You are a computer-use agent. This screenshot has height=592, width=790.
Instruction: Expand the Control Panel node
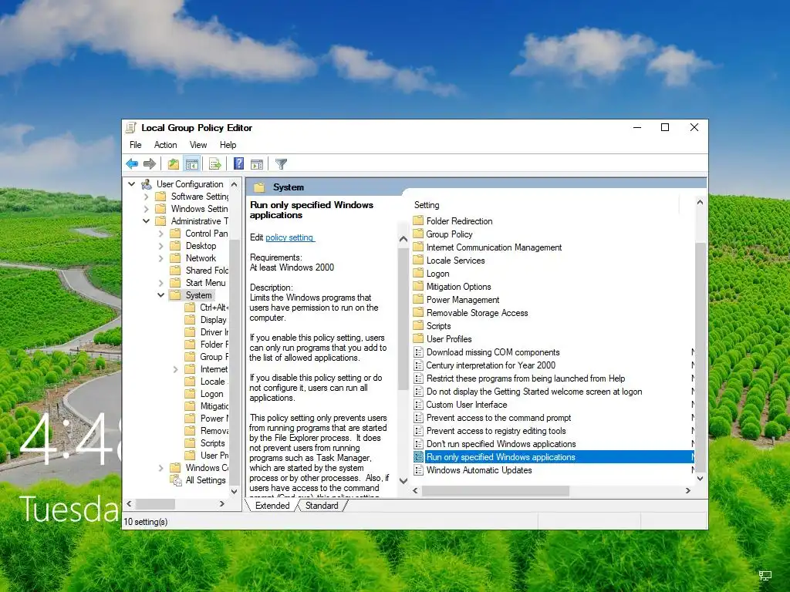160,234
